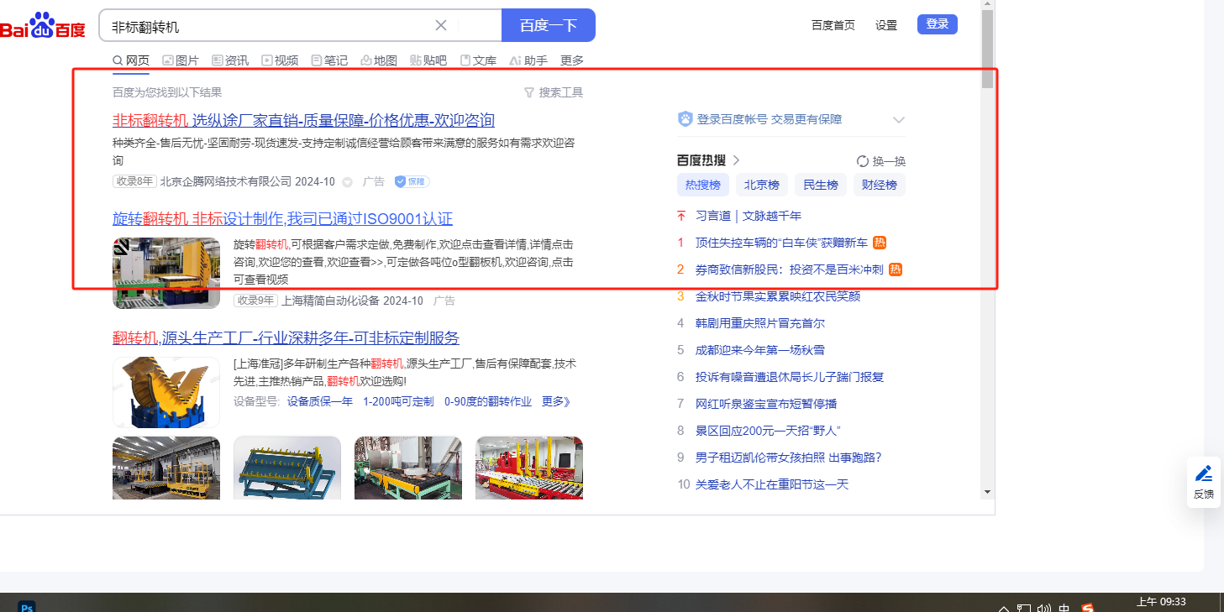Switch to the 图片 search tab

[180, 60]
